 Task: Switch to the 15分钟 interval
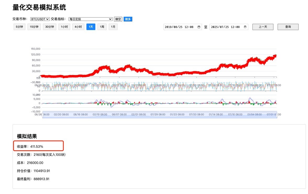coord(34,27)
